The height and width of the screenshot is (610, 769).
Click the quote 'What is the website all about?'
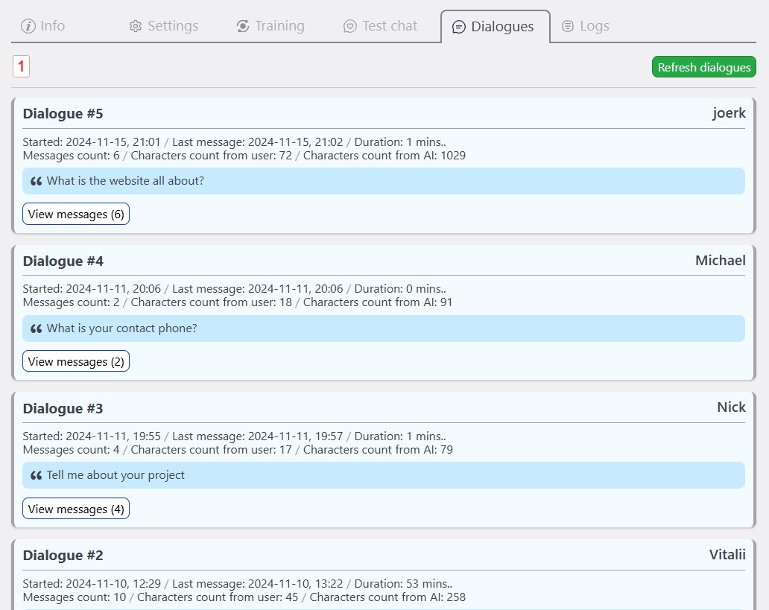click(x=125, y=181)
